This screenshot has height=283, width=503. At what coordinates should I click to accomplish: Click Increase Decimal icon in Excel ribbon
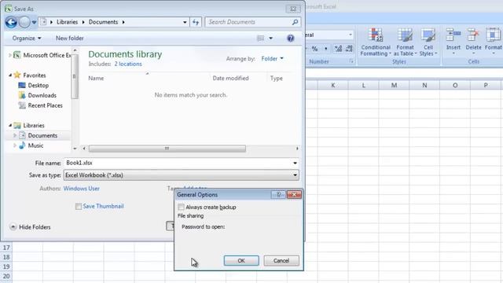338,49
